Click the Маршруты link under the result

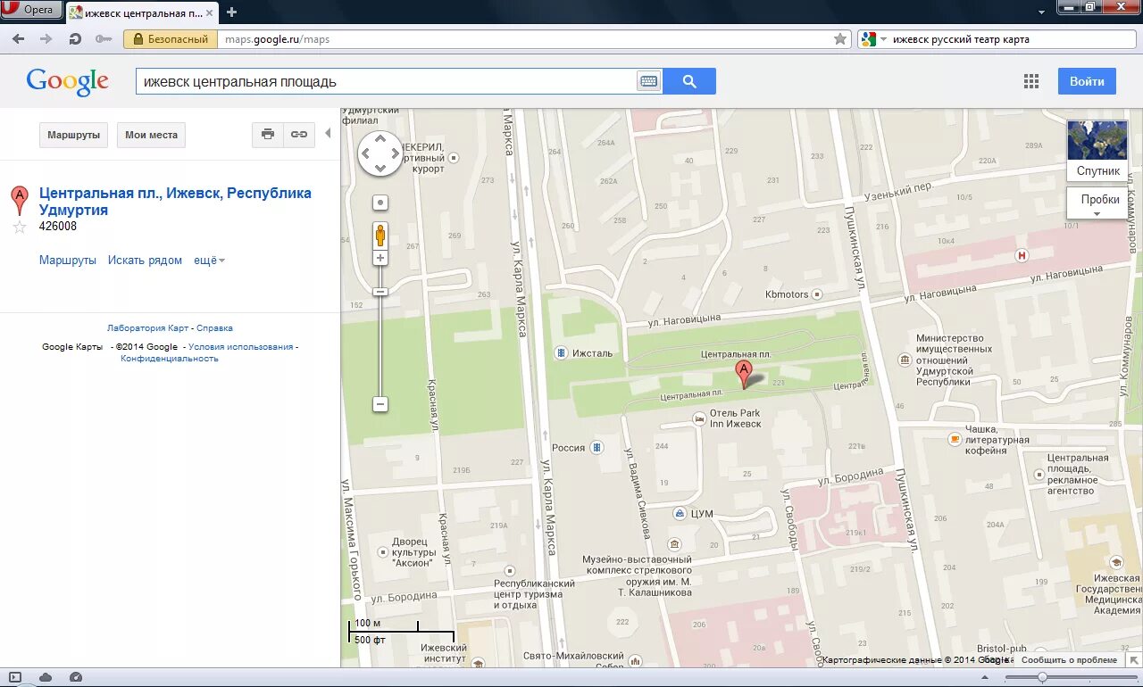(68, 261)
